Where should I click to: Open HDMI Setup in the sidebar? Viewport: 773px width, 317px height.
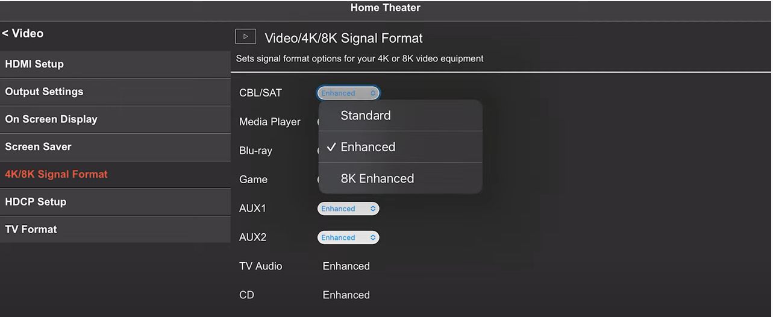(x=115, y=64)
